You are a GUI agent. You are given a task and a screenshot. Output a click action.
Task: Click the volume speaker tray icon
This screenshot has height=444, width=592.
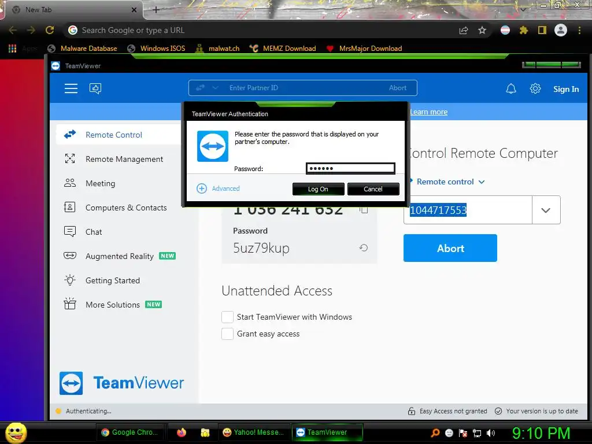point(491,433)
